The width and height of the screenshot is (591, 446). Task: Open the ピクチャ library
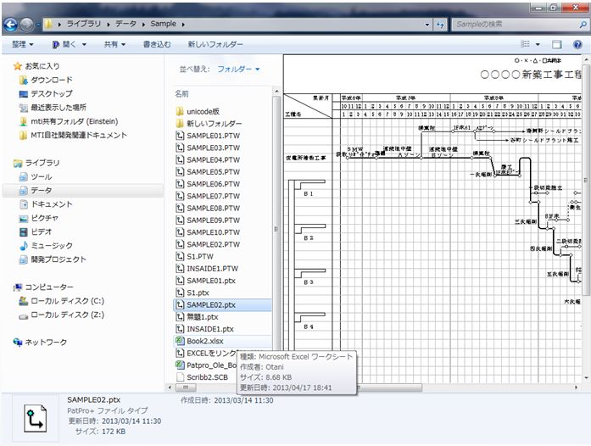point(44,218)
